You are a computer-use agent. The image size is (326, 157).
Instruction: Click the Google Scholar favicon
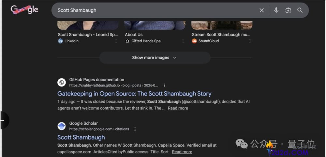tap(62, 126)
